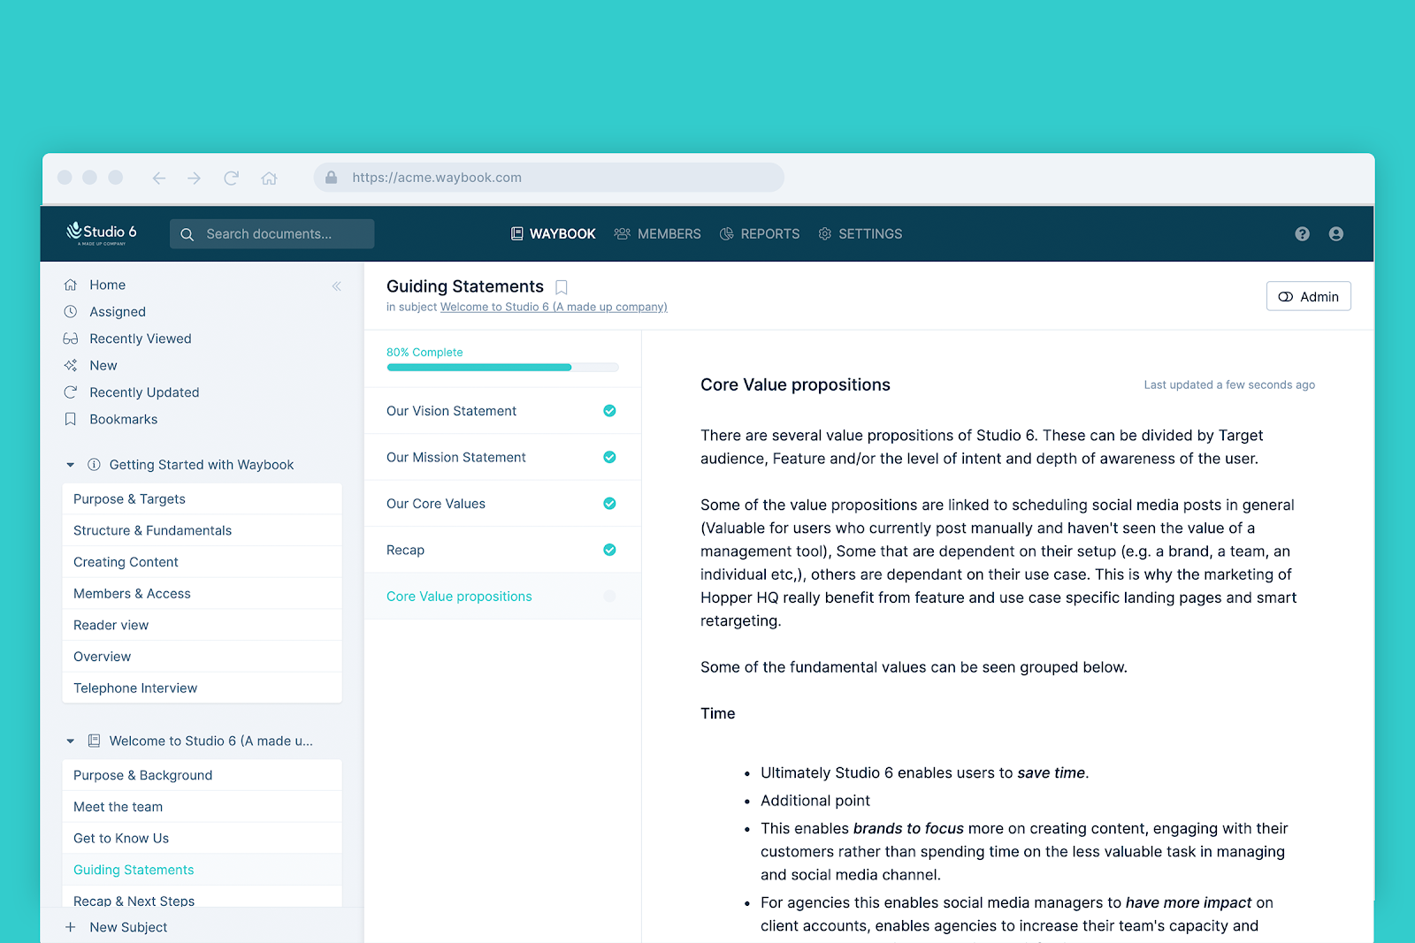1415x943 pixels.
Task: Click the 80% Complete progress bar
Action: [x=502, y=367]
